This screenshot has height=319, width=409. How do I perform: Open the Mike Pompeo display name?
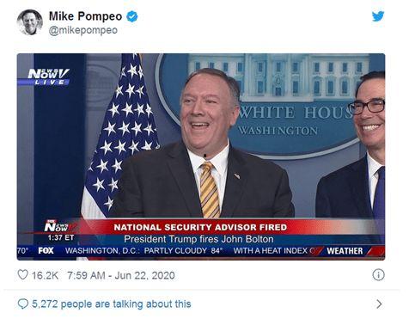pyautogui.click(x=85, y=16)
